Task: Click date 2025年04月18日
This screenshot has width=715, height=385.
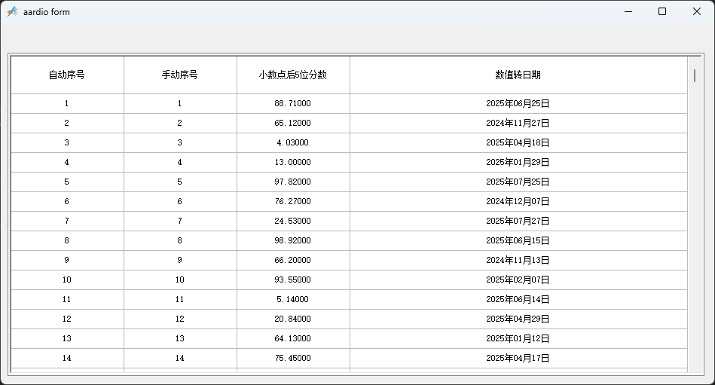Action: tap(518, 143)
